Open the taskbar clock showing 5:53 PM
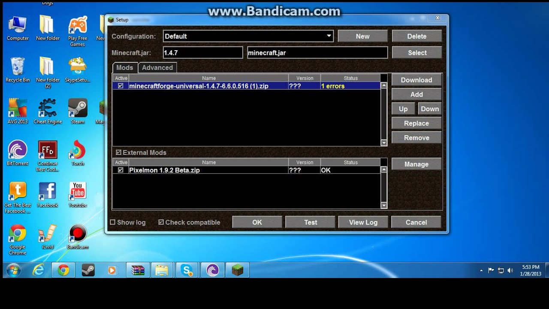This screenshot has width=549, height=309. pyautogui.click(x=531, y=270)
